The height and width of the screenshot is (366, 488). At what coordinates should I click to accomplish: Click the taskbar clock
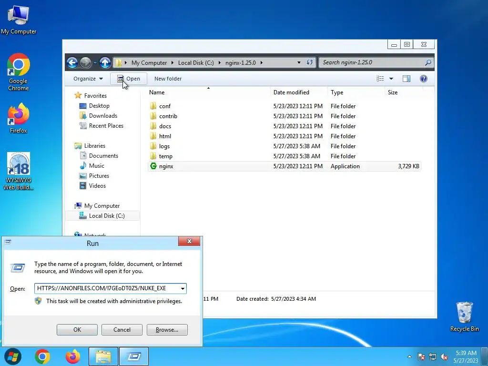[x=466, y=356]
